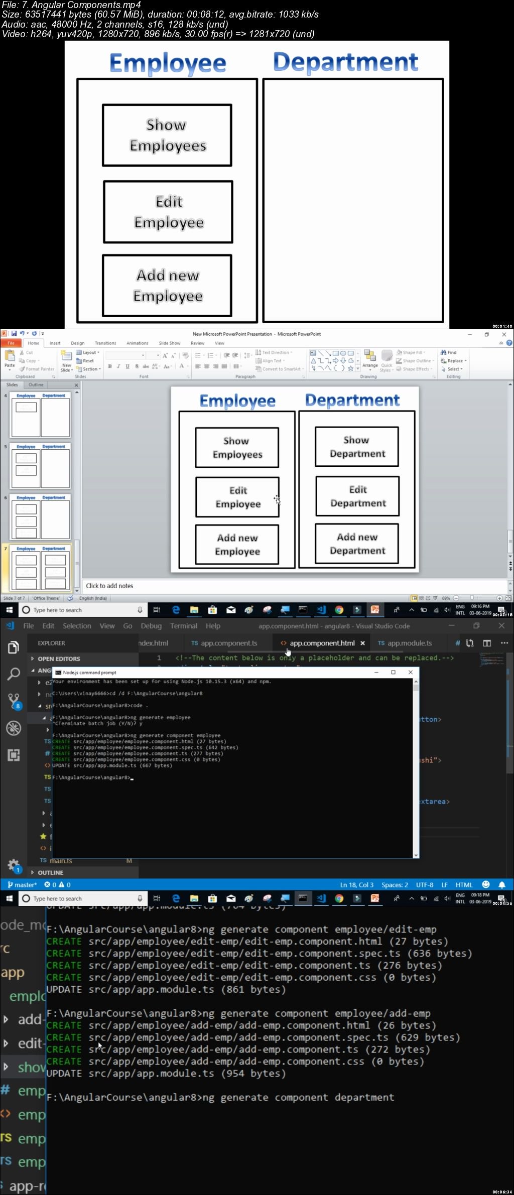Open Source Control view with 8 badge
Viewport: 514px width, 1195px height.
pyautogui.click(x=14, y=701)
